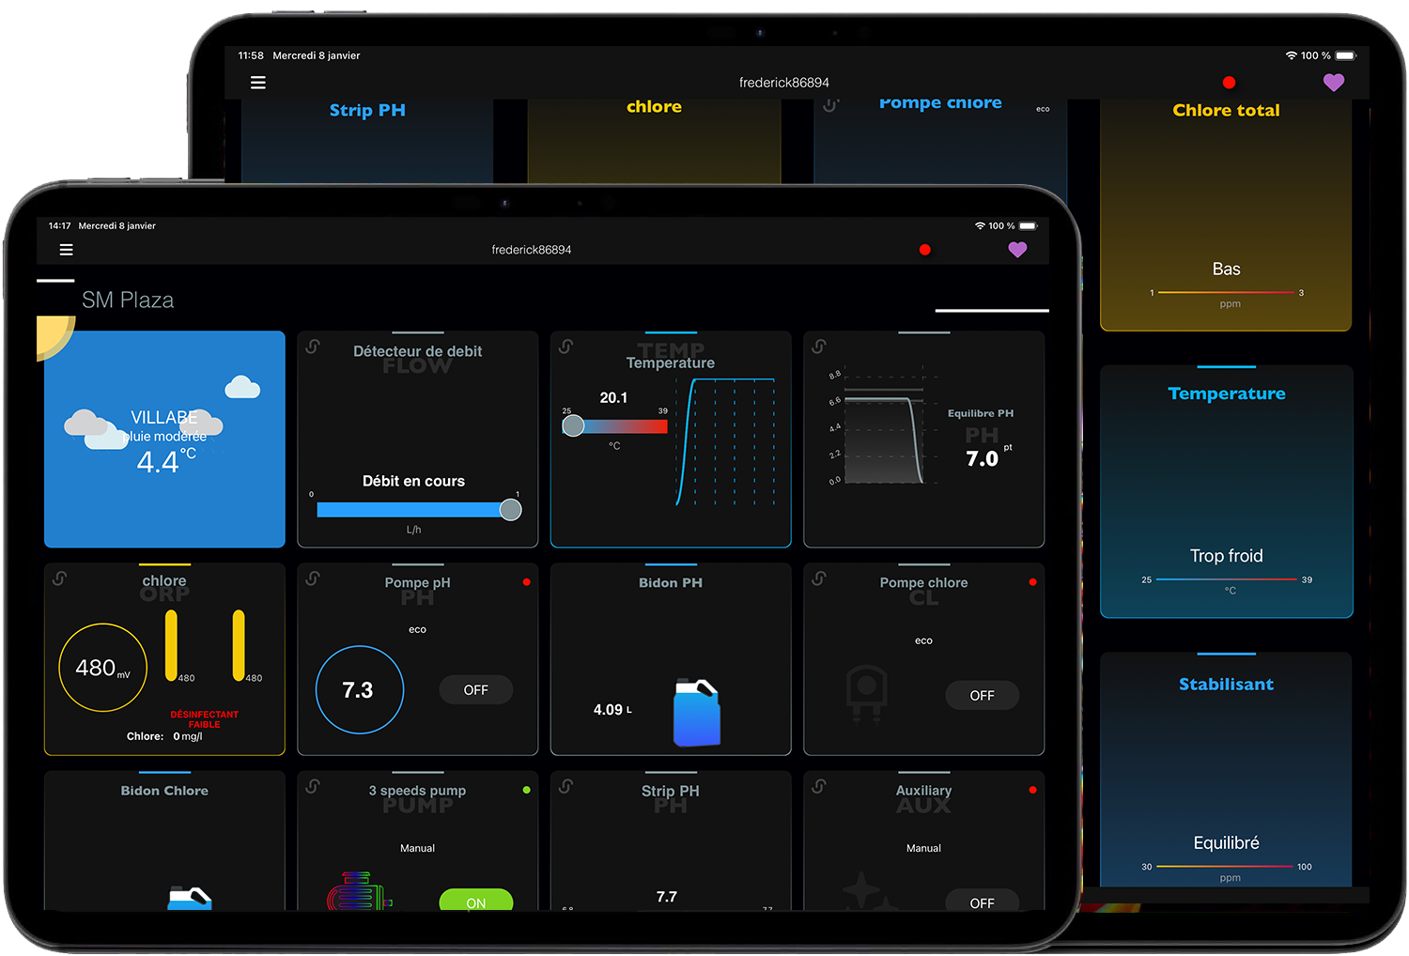Click the Débit en cours flow slider handle
Viewport: 1409px width, 956px height.
pos(510,510)
